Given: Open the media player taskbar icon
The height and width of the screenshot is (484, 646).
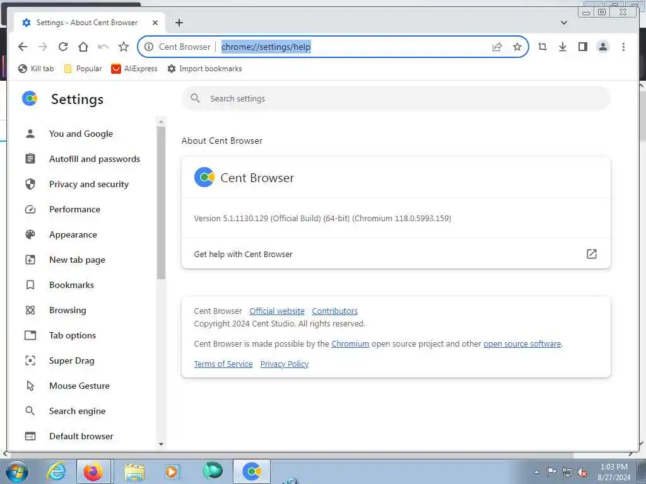Looking at the screenshot, I should point(172,471).
